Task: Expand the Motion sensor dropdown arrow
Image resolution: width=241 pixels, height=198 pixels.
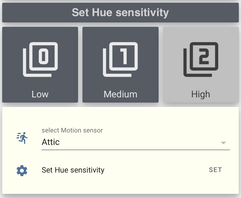Action: click(223, 143)
